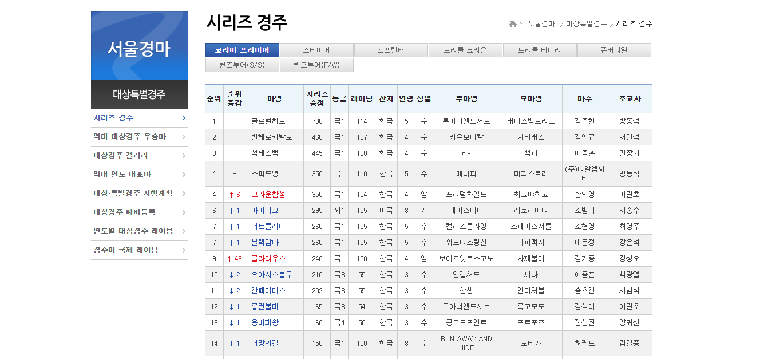Click 레이팅 column header
The image size is (780, 359).
[x=362, y=98]
